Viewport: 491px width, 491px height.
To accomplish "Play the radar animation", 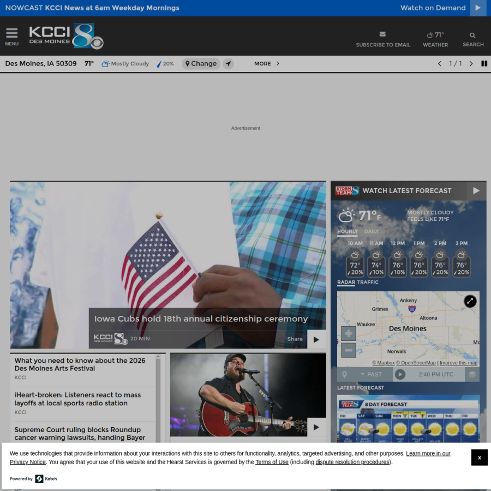I will point(400,374).
